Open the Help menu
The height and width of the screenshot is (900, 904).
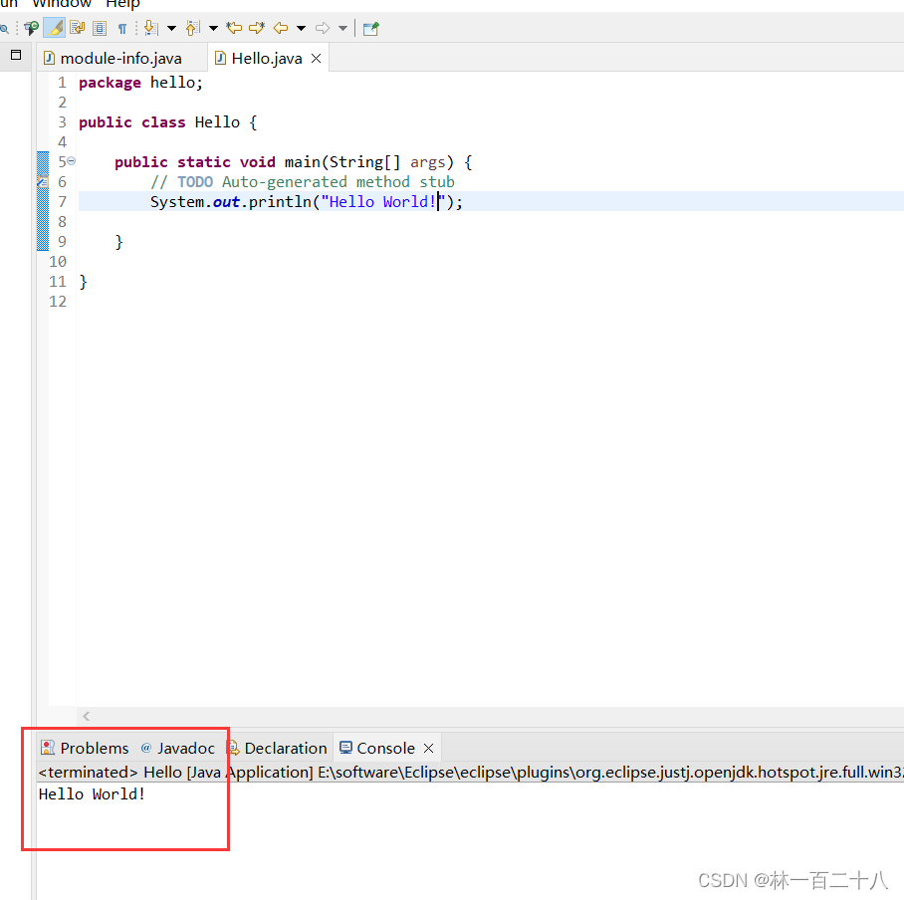coord(122,3)
